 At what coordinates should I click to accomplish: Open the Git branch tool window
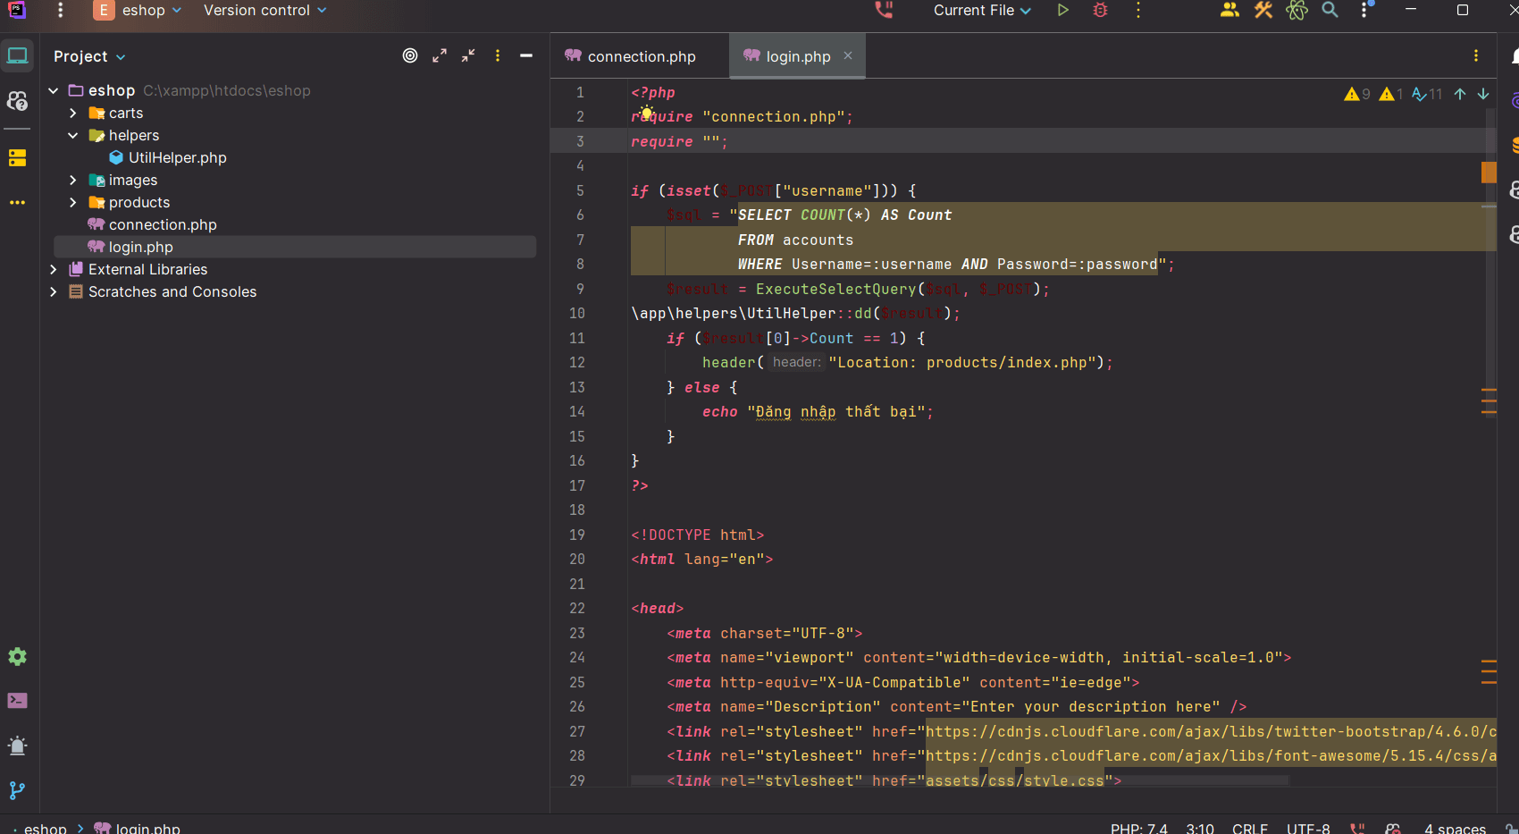17,790
